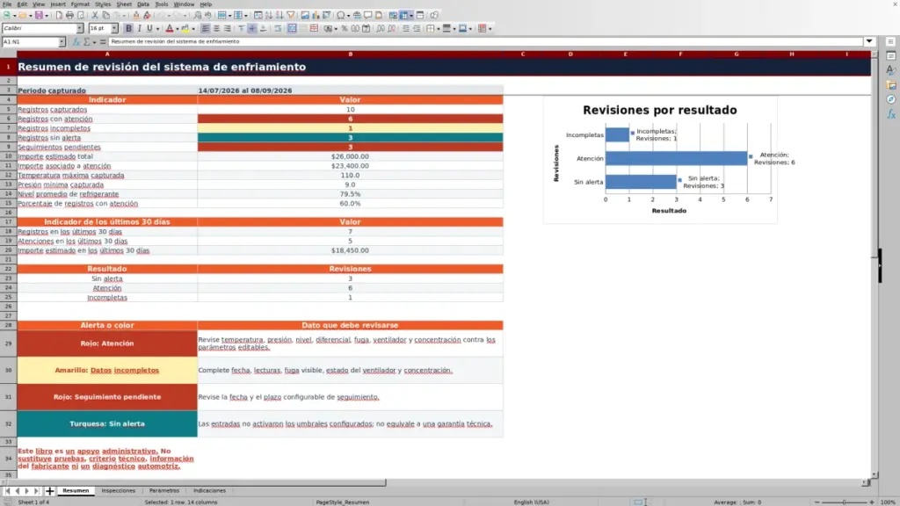This screenshot has height=506, width=900.
Task: Format cell as Percent icon
Action: click(x=345, y=28)
